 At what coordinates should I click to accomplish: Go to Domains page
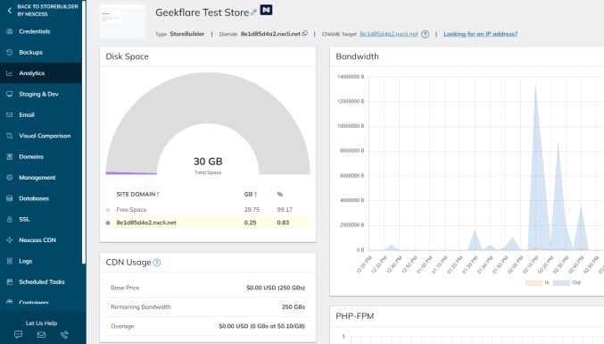[31, 156]
